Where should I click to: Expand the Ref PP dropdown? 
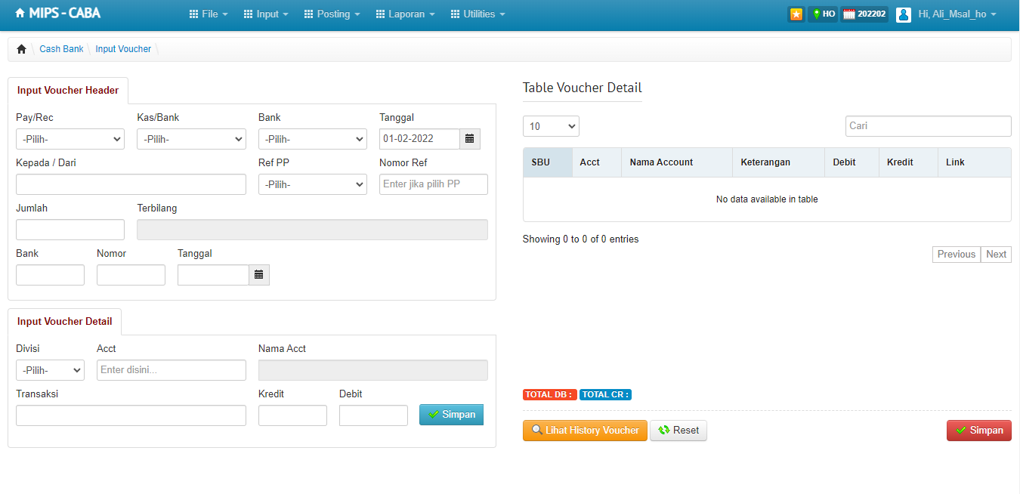pos(313,184)
